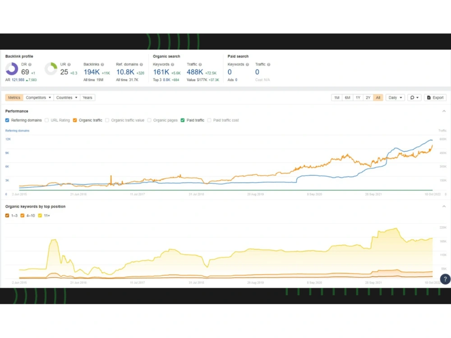
Task: Click the Export button
Action: [435, 98]
